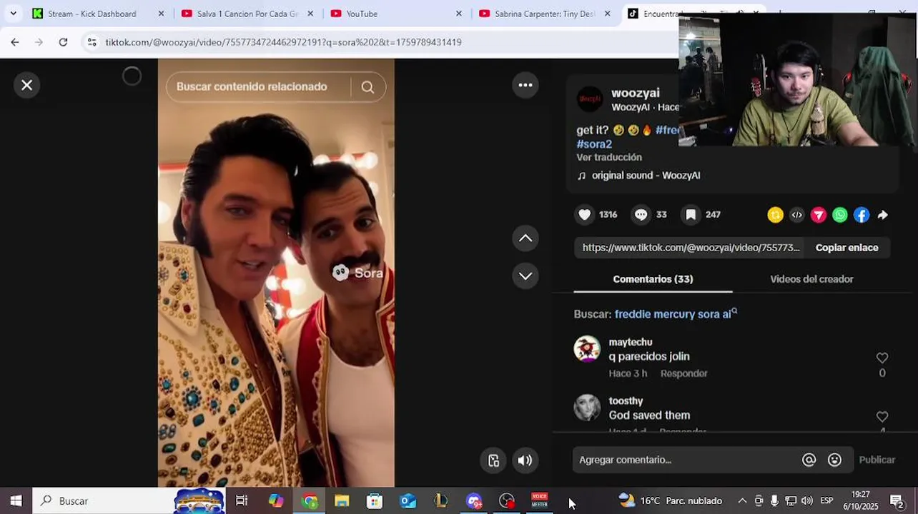This screenshot has width=918, height=514.
Task: Click the 'woozyai' username heading
Action: tap(636, 94)
